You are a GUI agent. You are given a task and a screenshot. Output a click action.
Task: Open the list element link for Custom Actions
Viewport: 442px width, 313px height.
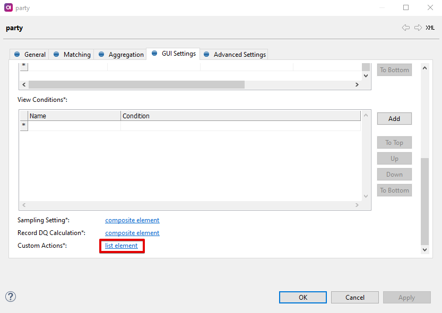pyautogui.click(x=122, y=246)
